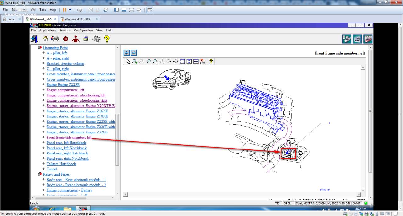Go to the TIS home page icon
Screen dimensions: 403x216
(x=45, y=39)
